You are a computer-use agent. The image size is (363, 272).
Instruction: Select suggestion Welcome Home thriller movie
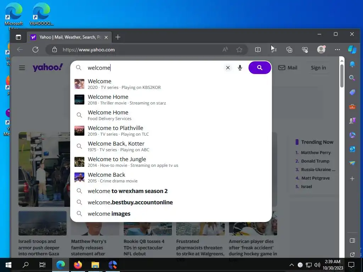(x=171, y=100)
